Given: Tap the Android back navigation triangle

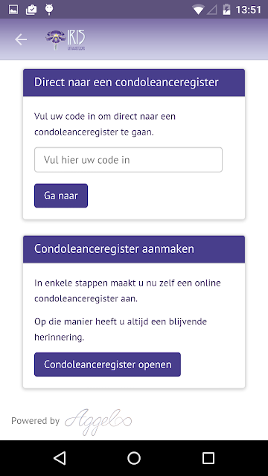Looking at the screenshot, I should point(60,458).
